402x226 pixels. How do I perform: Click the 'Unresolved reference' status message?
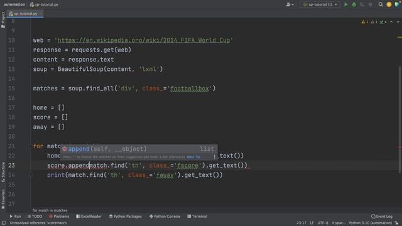click(38, 223)
